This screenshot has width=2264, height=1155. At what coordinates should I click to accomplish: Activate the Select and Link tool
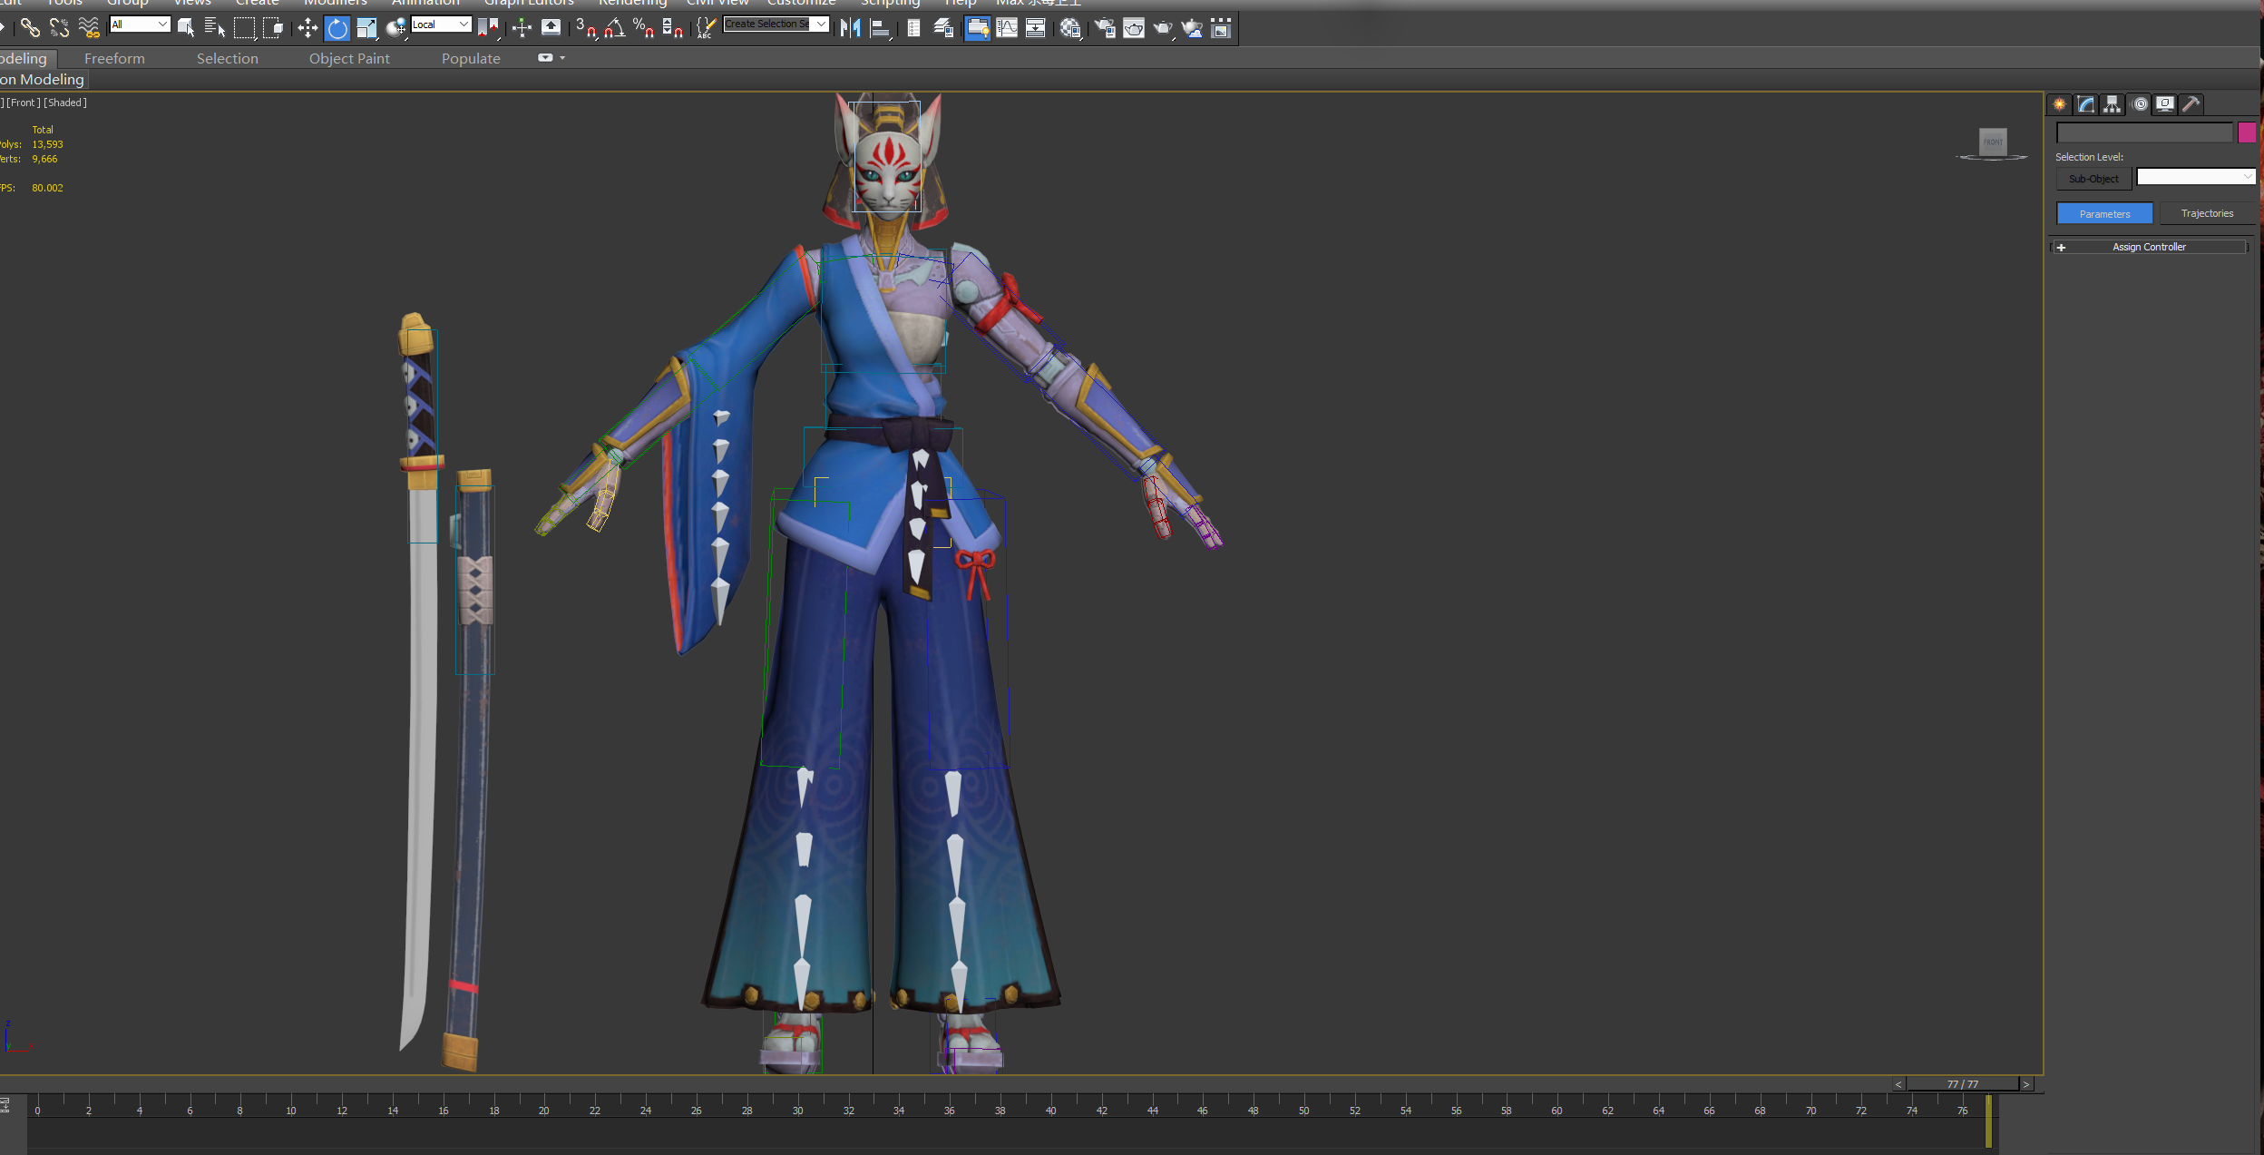[x=30, y=28]
